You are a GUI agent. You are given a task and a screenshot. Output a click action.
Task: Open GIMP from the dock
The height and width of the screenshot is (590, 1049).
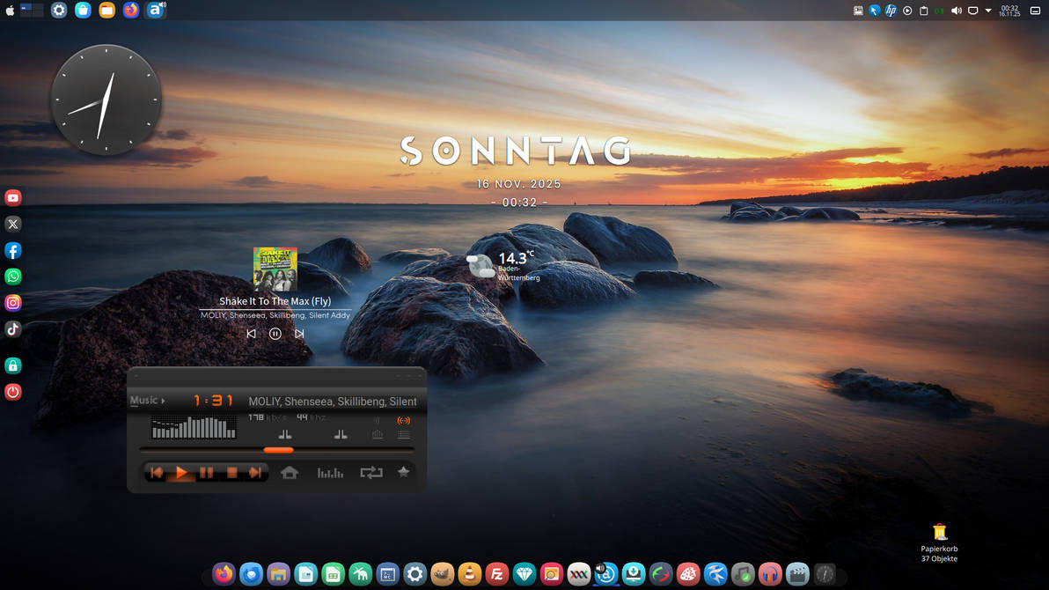pyautogui.click(x=442, y=573)
